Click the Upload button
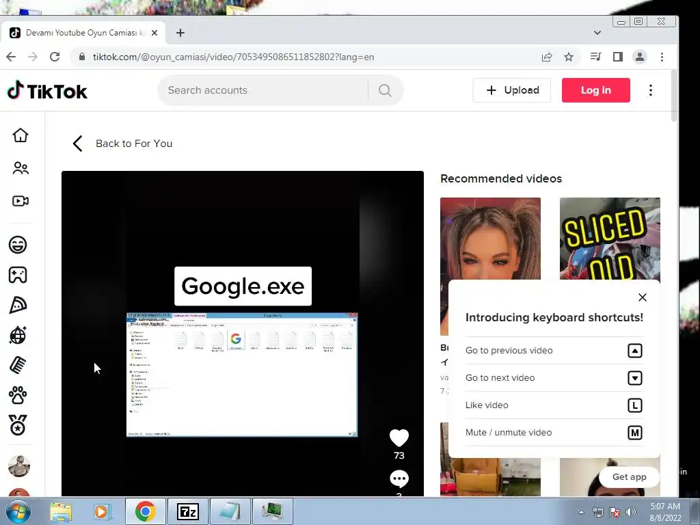The image size is (700, 525). tap(512, 90)
